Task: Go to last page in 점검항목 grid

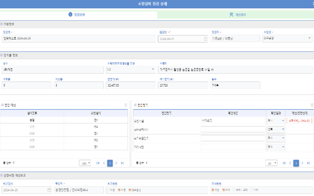Action: click(x=308, y=163)
